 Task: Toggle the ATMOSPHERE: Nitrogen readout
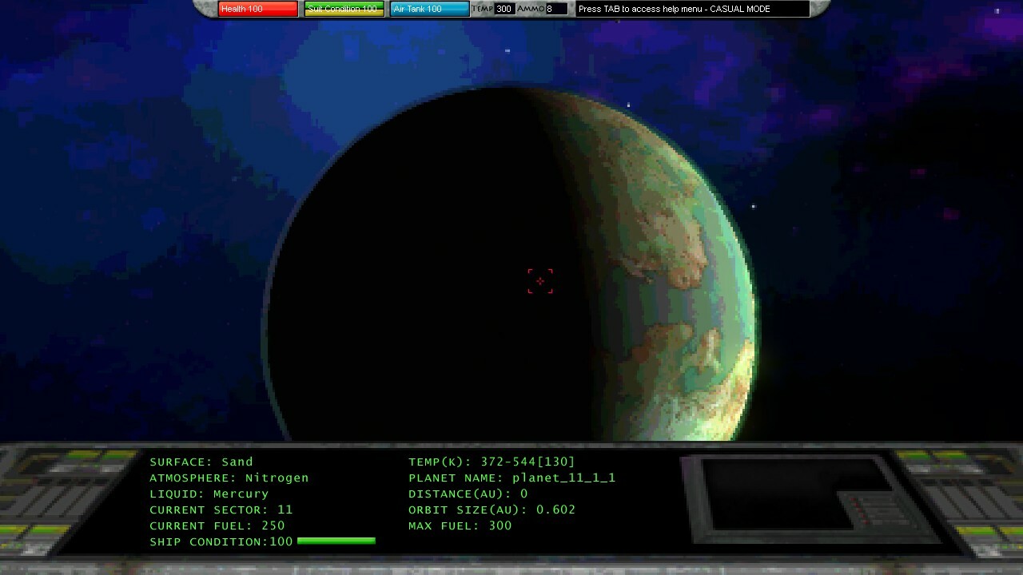(x=229, y=478)
